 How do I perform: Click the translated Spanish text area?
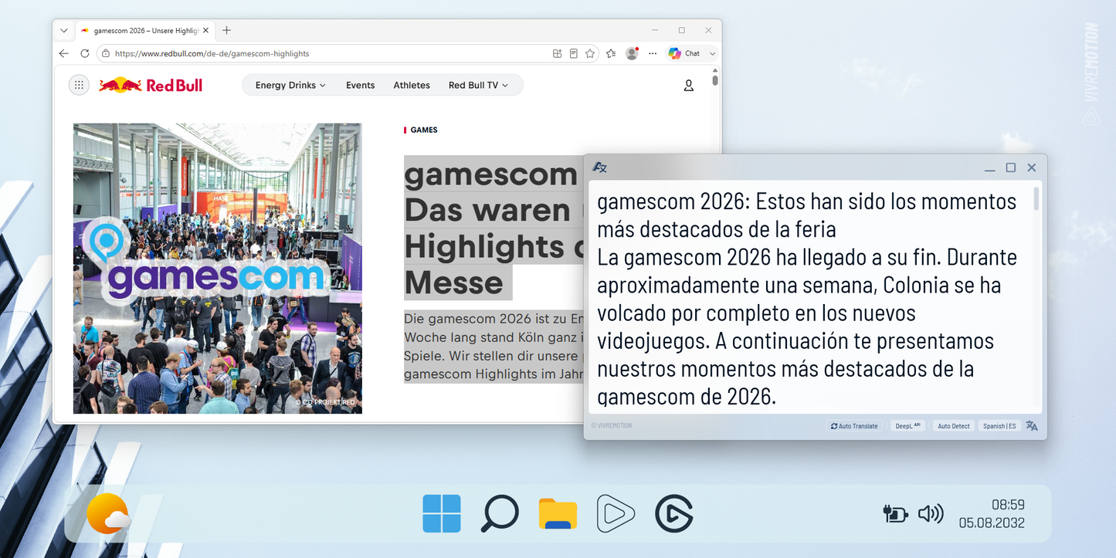(x=810, y=298)
